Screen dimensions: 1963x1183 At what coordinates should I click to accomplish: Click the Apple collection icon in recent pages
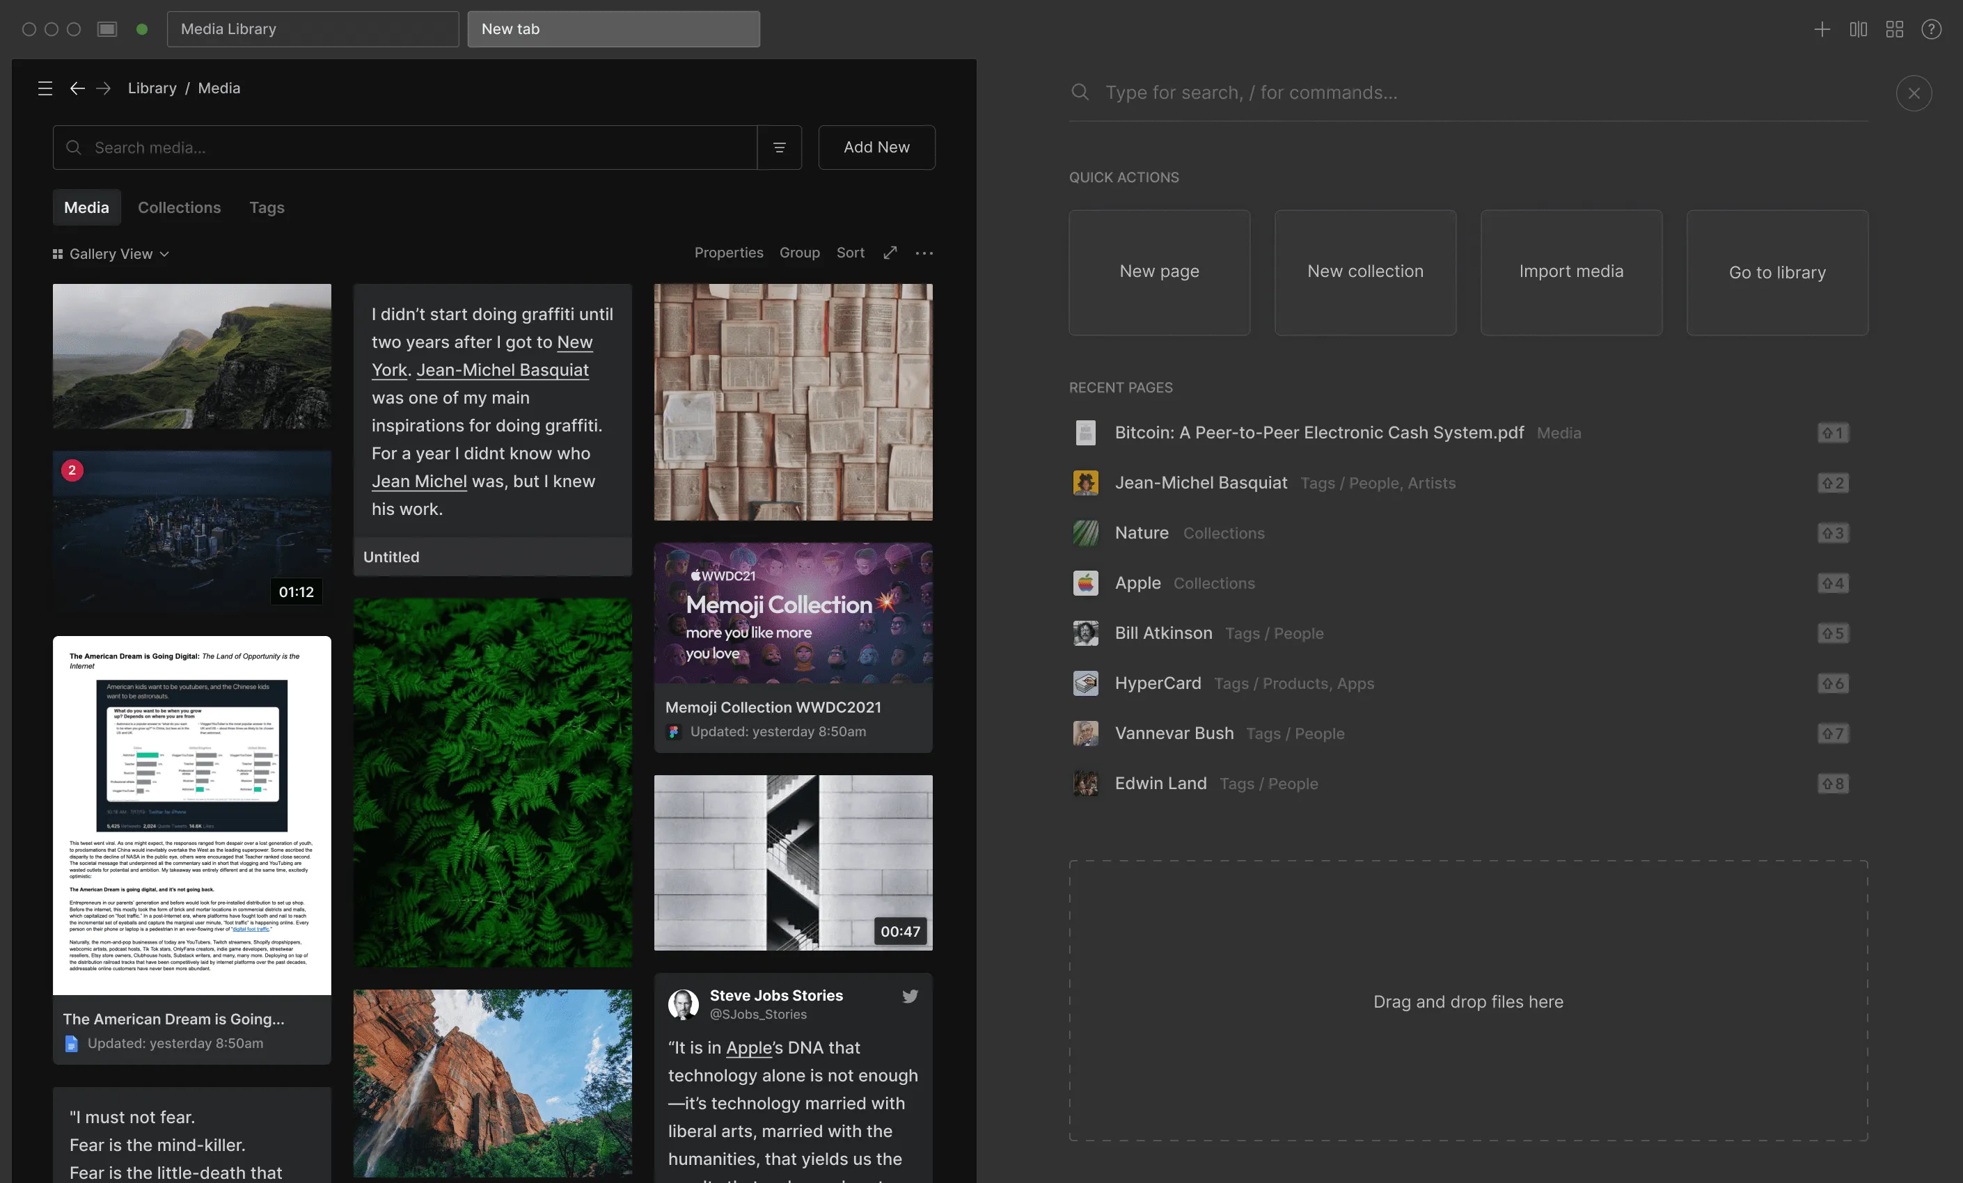tap(1085, 583)
